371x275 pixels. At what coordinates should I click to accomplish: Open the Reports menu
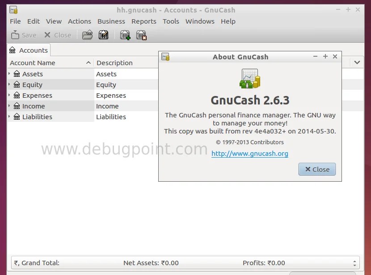[x=144, y=21]
